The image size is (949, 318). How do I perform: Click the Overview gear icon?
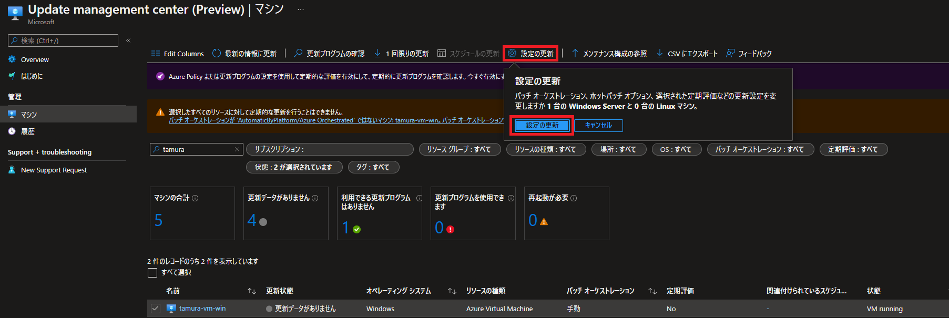pyautogui.click(x=12, y=59)
